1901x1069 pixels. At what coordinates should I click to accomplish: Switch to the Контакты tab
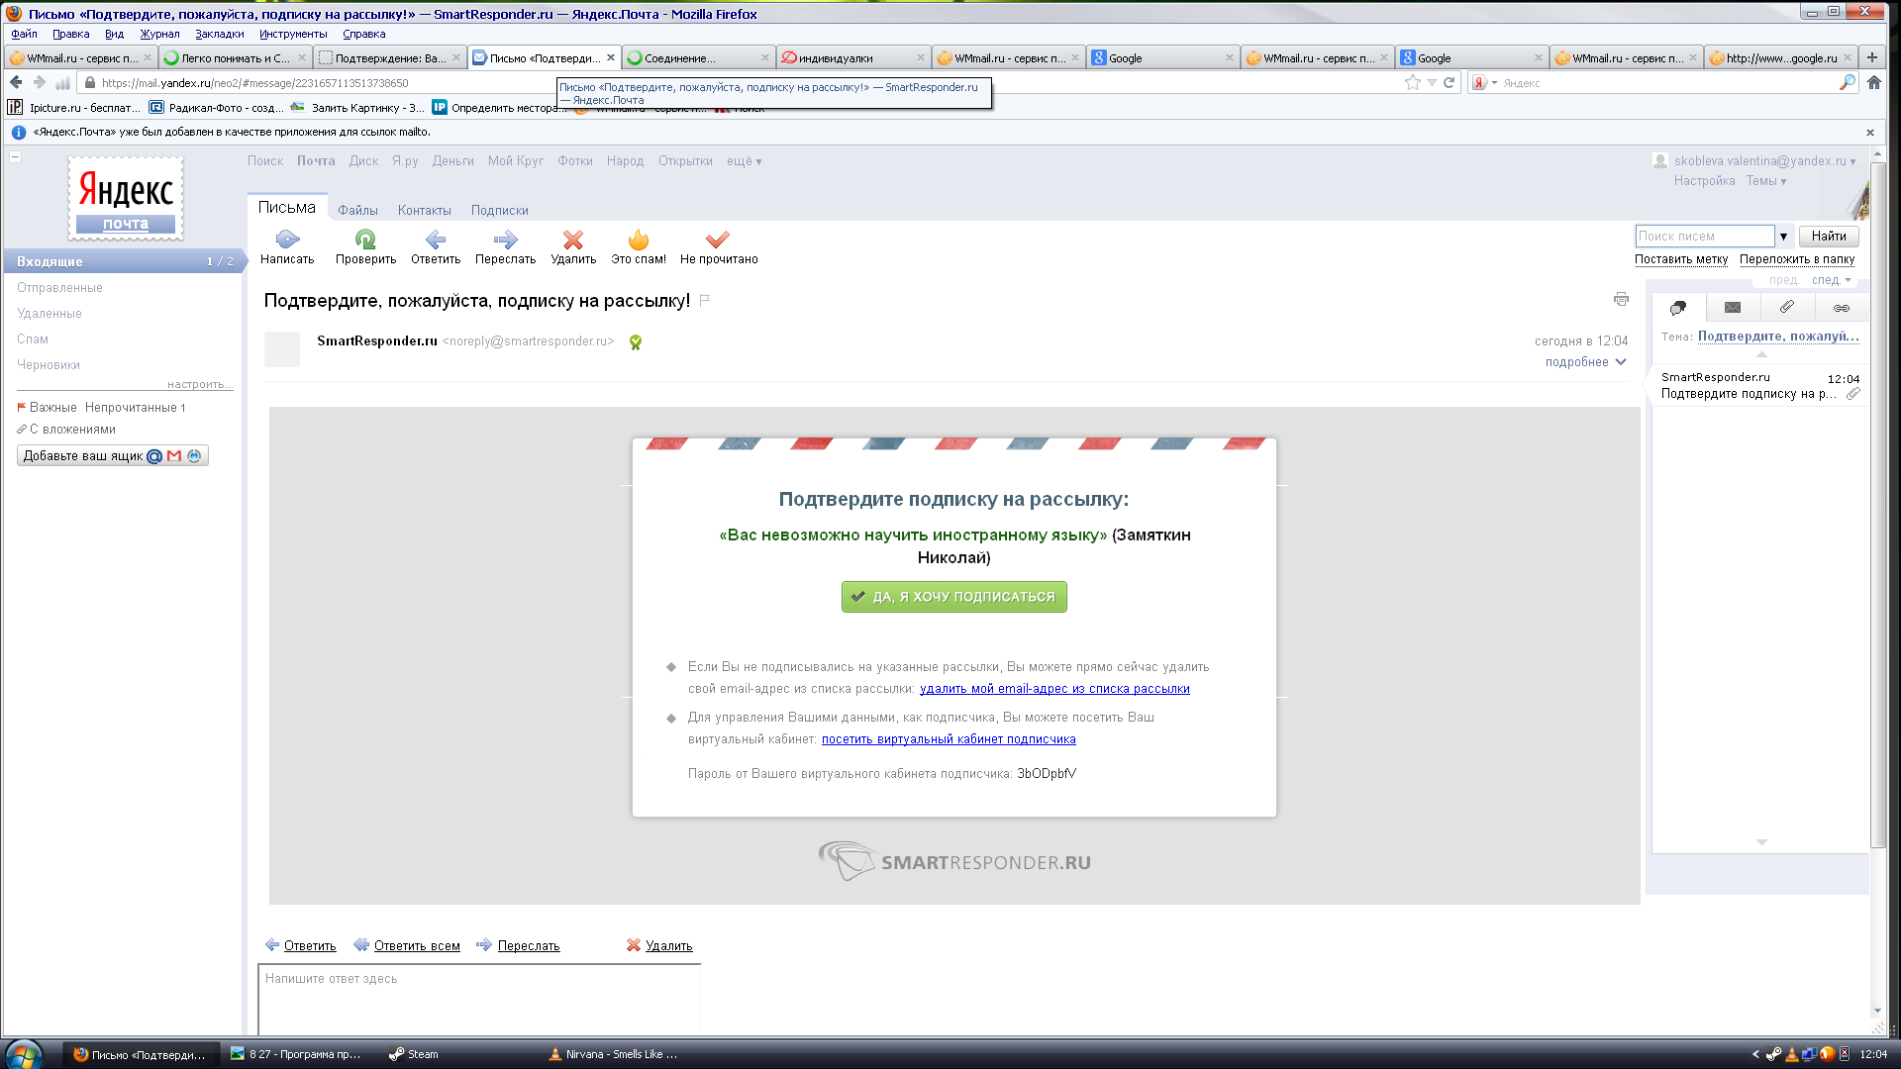pos(424,211)
